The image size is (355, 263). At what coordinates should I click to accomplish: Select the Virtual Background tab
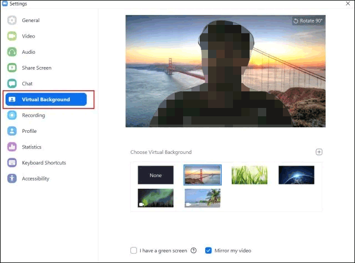pyautogui.click(x=46, y=99)
